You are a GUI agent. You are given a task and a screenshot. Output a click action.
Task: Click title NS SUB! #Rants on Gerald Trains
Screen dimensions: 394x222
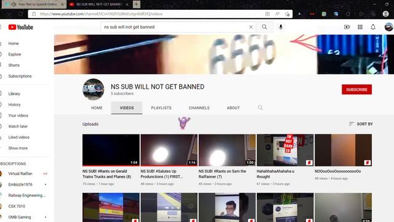pyautogui.click(x=107, y=174)
